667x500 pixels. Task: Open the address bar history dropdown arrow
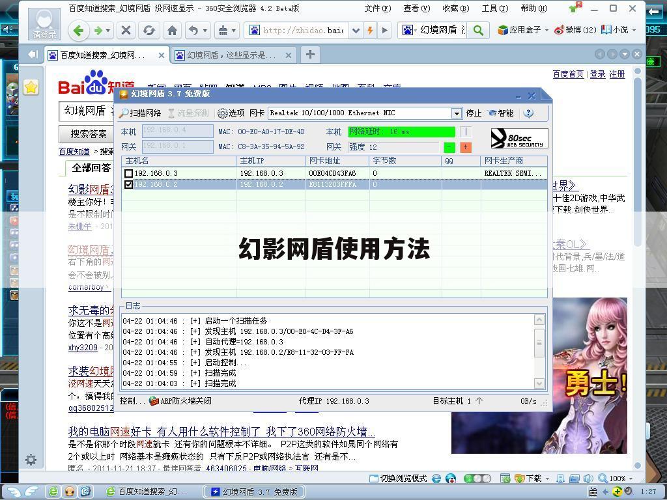tap(356, 31)
